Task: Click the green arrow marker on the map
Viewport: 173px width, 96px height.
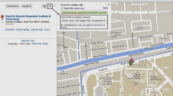Action: pyautogui.click(x=130, y=63)
